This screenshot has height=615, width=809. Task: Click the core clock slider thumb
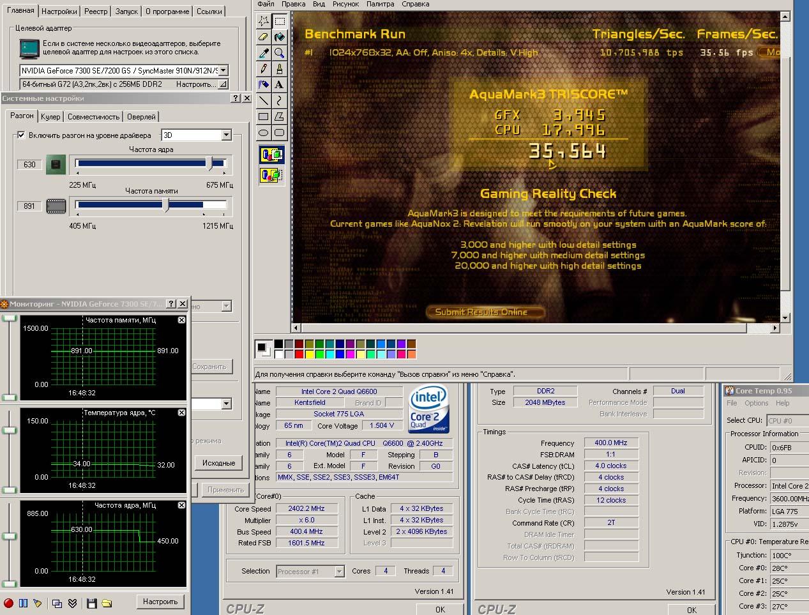pyautogui.click(x=209, y=163)
